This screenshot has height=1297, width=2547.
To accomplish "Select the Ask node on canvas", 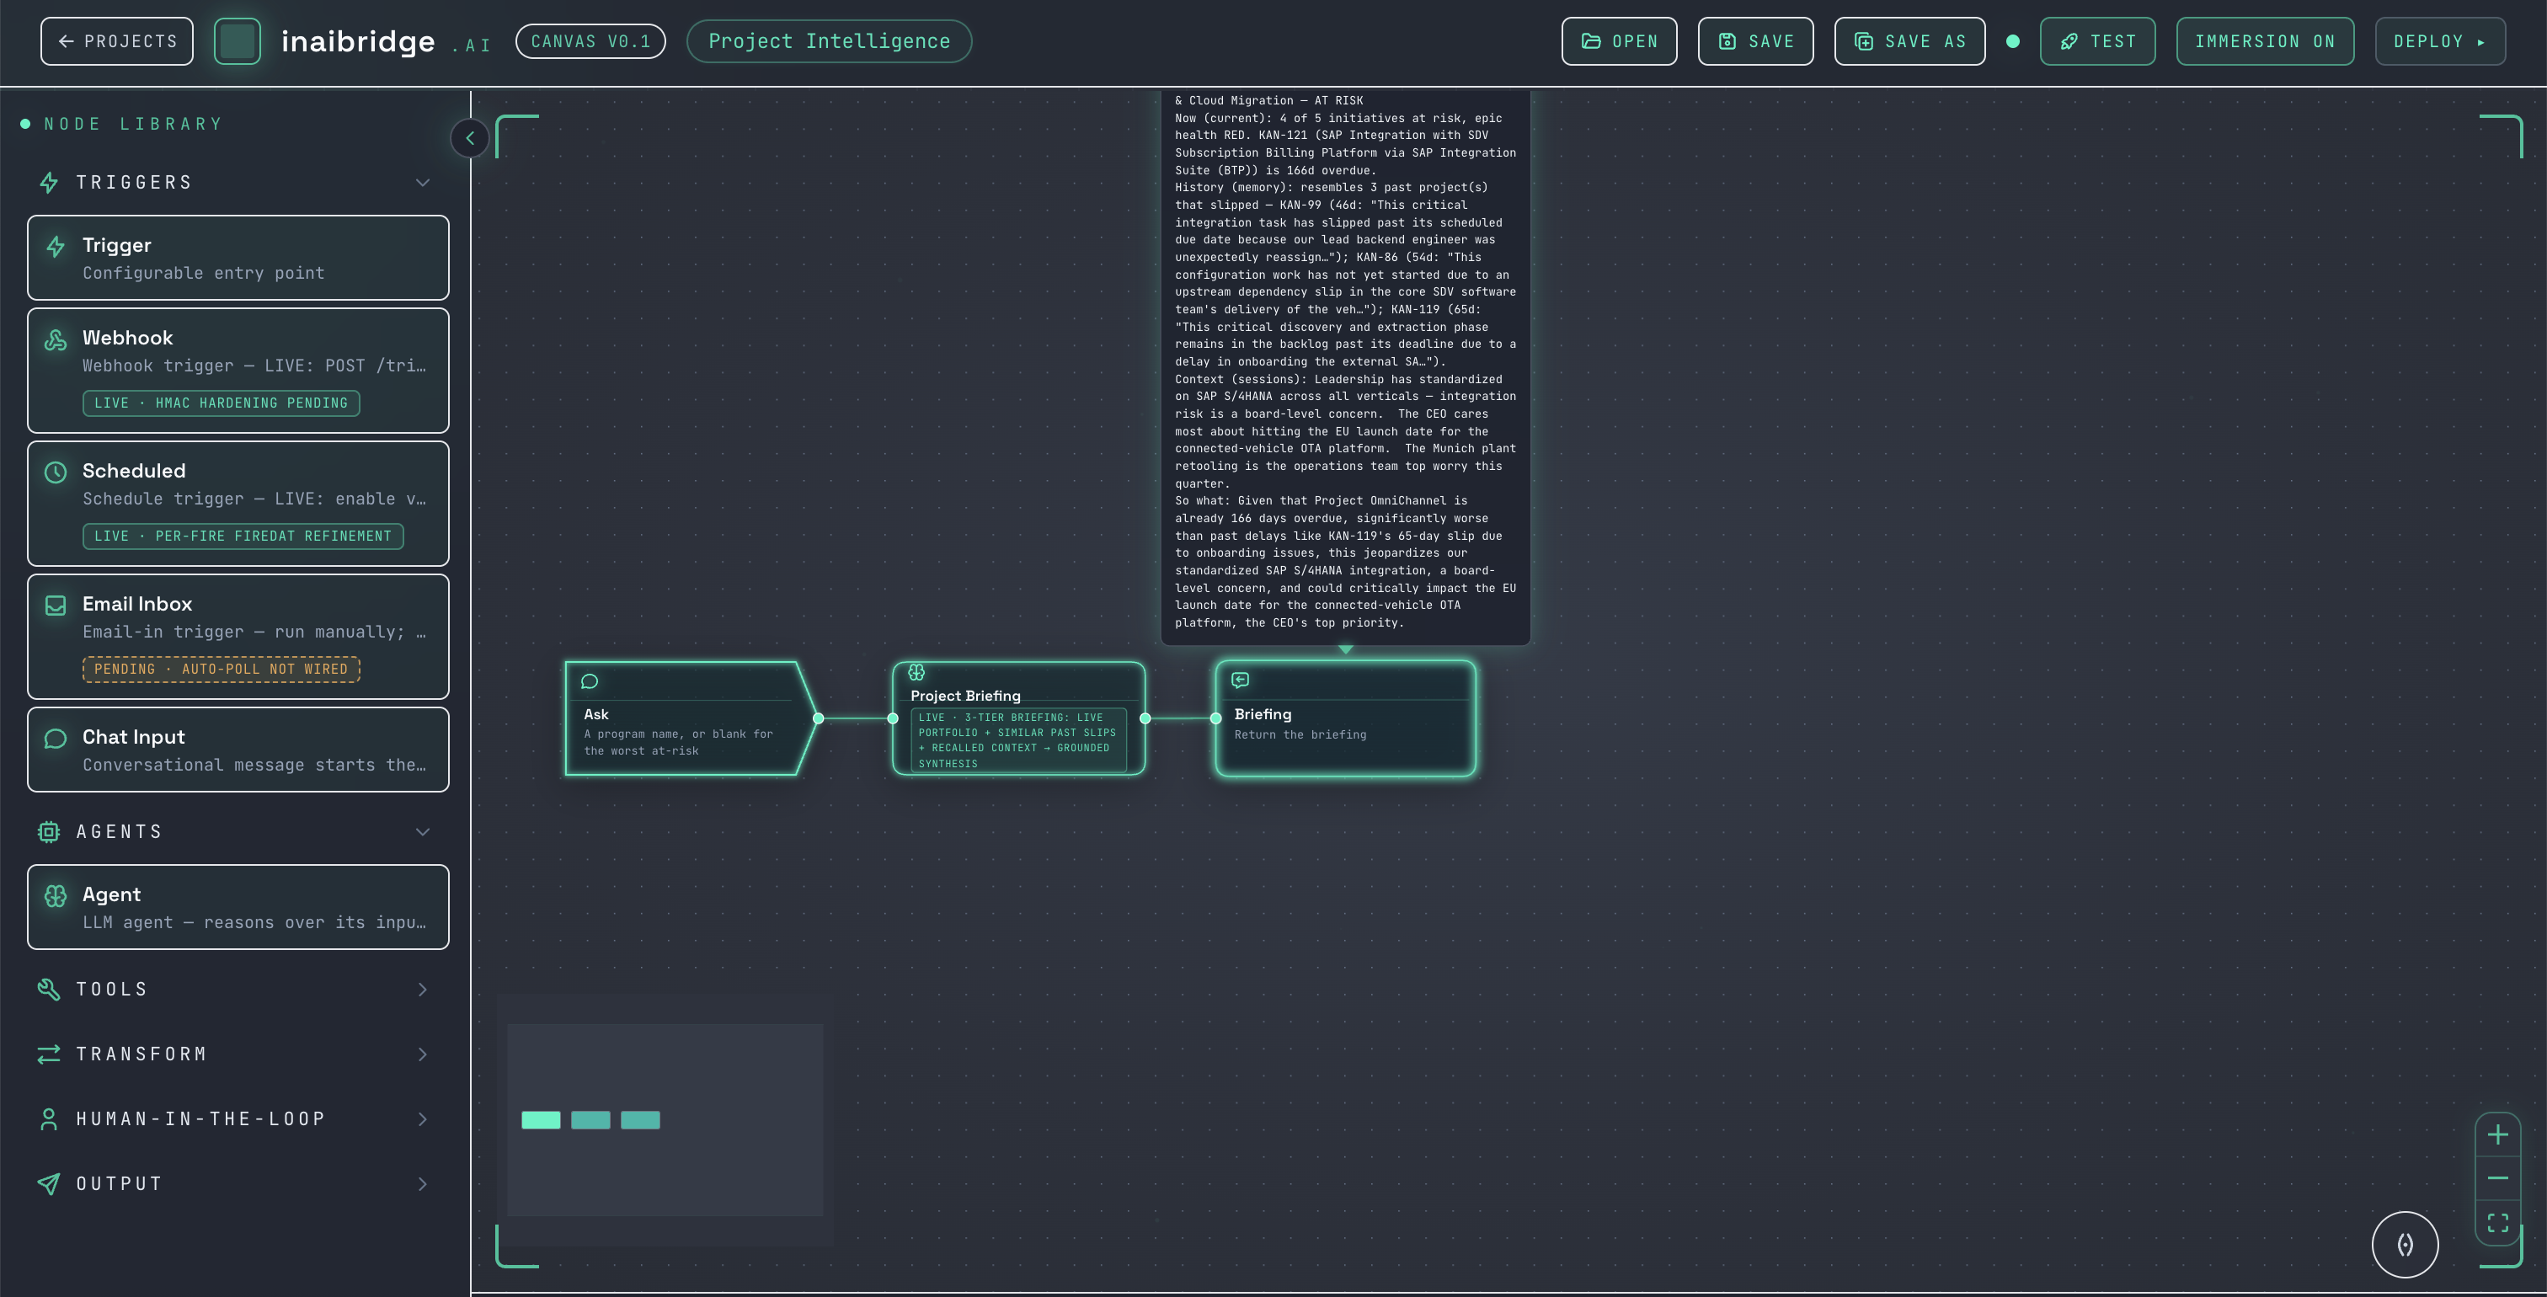I will pos(691,718).
